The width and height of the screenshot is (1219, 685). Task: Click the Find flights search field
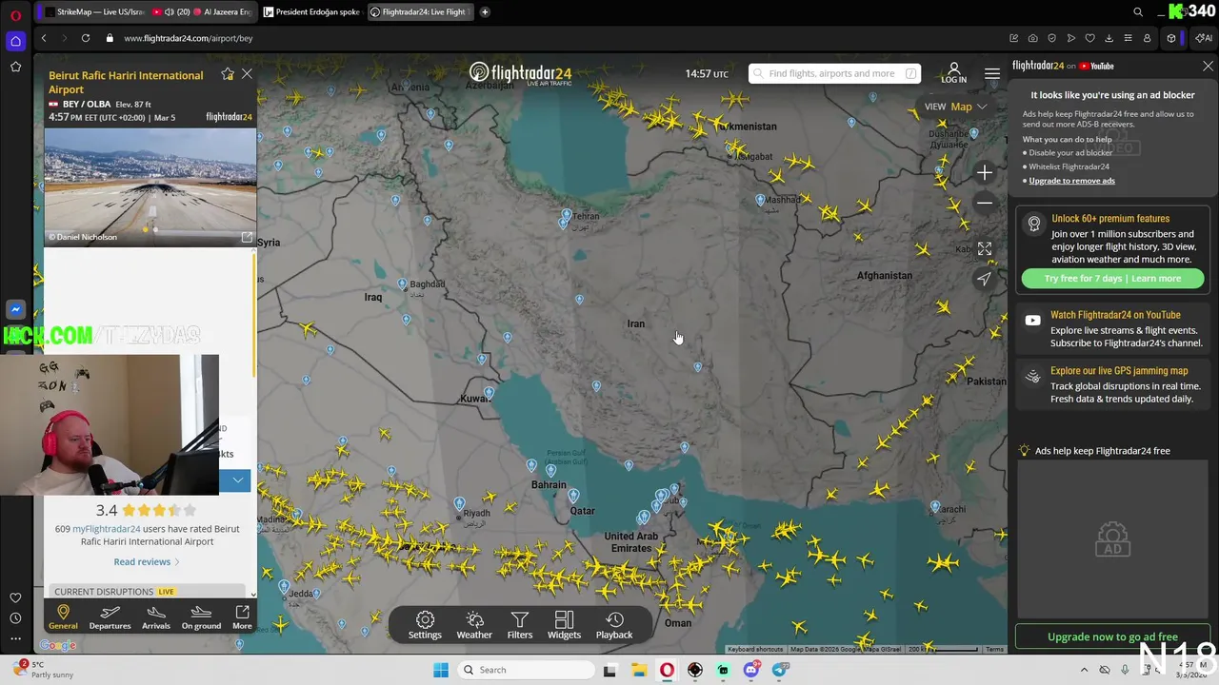[834, 73]
